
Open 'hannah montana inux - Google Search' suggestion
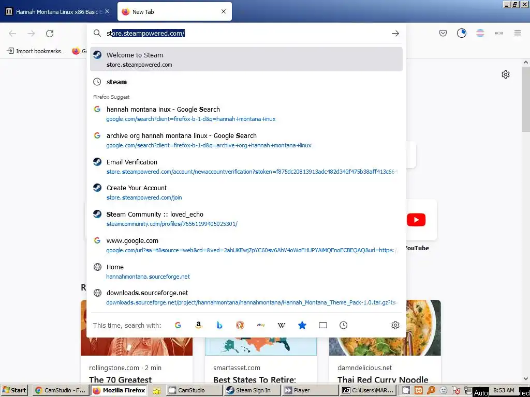point(246,114)
